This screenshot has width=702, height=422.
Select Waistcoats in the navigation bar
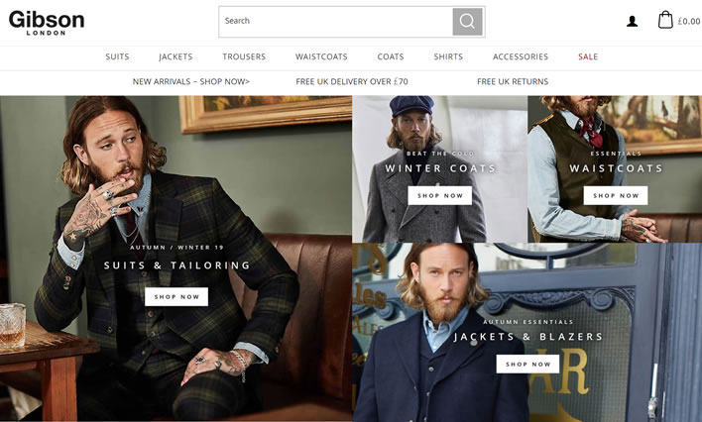click(x=321, y=56)
